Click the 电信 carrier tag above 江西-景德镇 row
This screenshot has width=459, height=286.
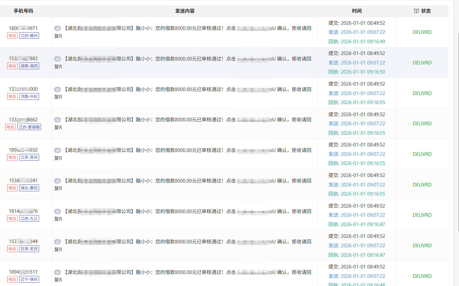(10, 127)
